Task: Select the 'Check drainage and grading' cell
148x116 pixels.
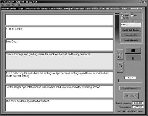Action: tap(59, 61)
